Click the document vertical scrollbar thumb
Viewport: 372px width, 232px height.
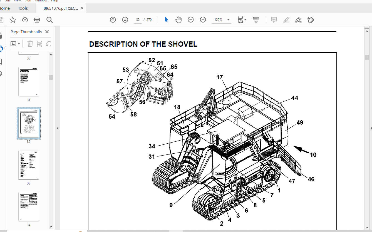coord(367,58)
